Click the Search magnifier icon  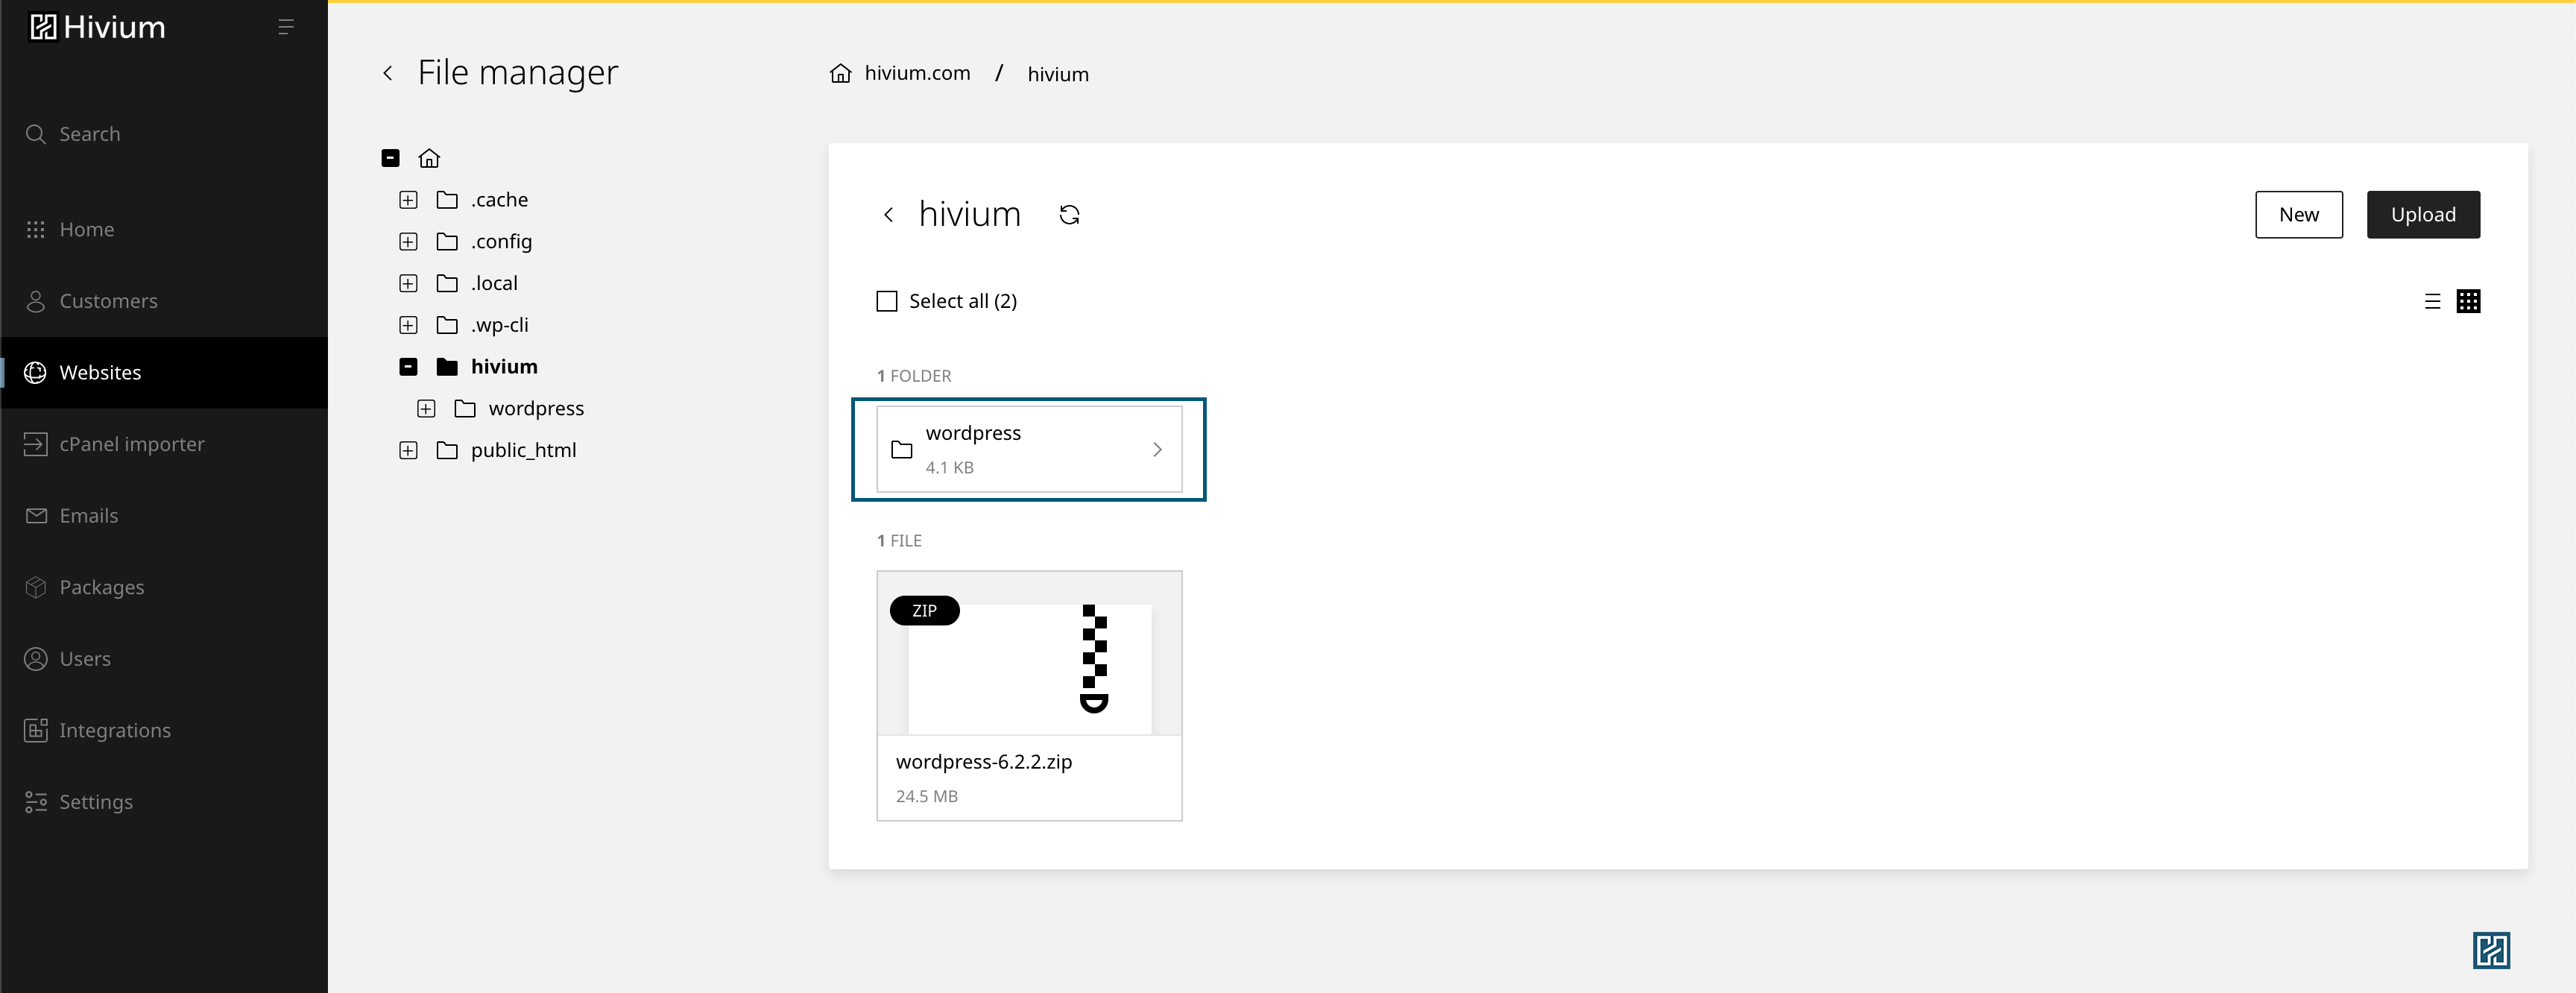pyautogui.click(x=36, y=134)
